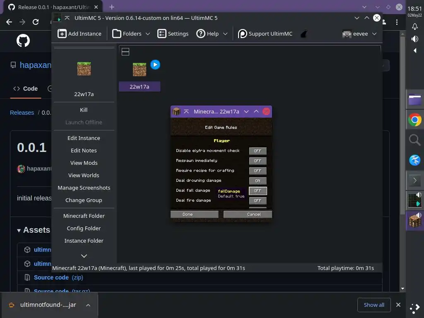Click Kill in instance sidebar

(x=84, y=110)
